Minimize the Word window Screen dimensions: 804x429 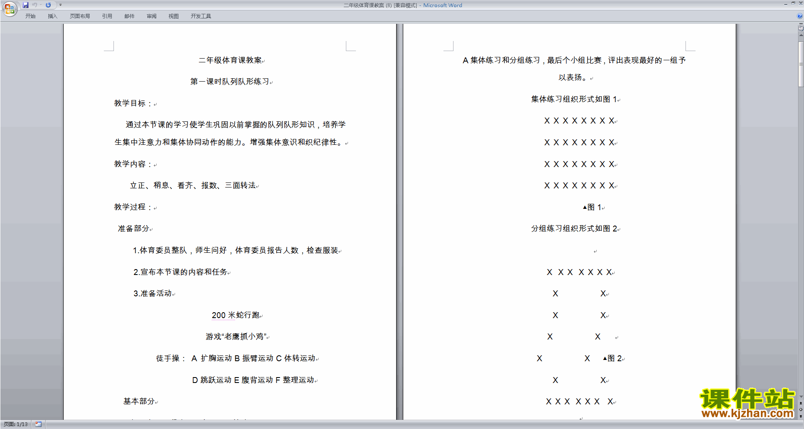786,4
